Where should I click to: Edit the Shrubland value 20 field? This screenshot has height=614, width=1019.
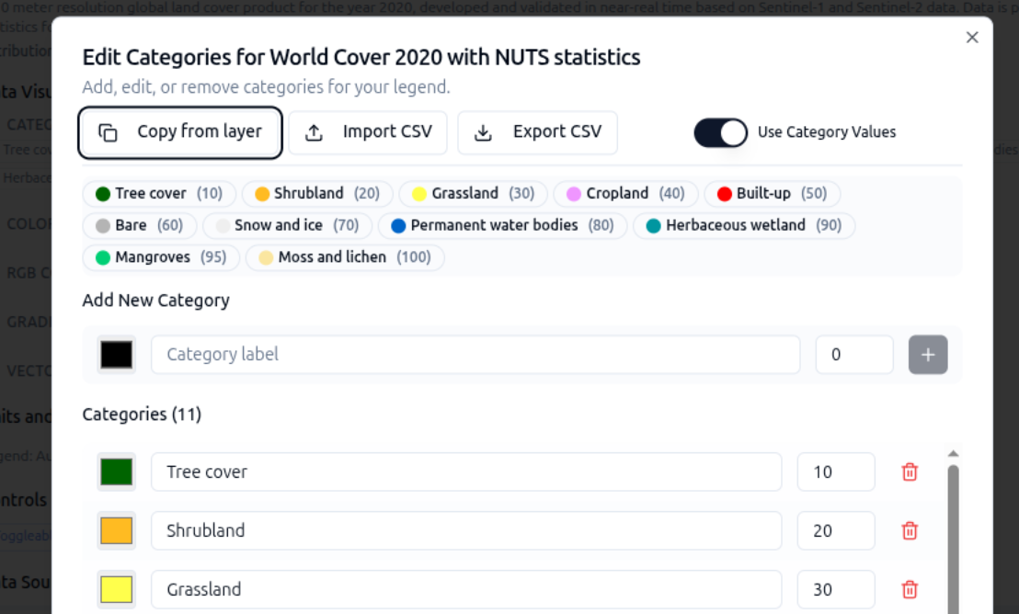tap(836, 531)
